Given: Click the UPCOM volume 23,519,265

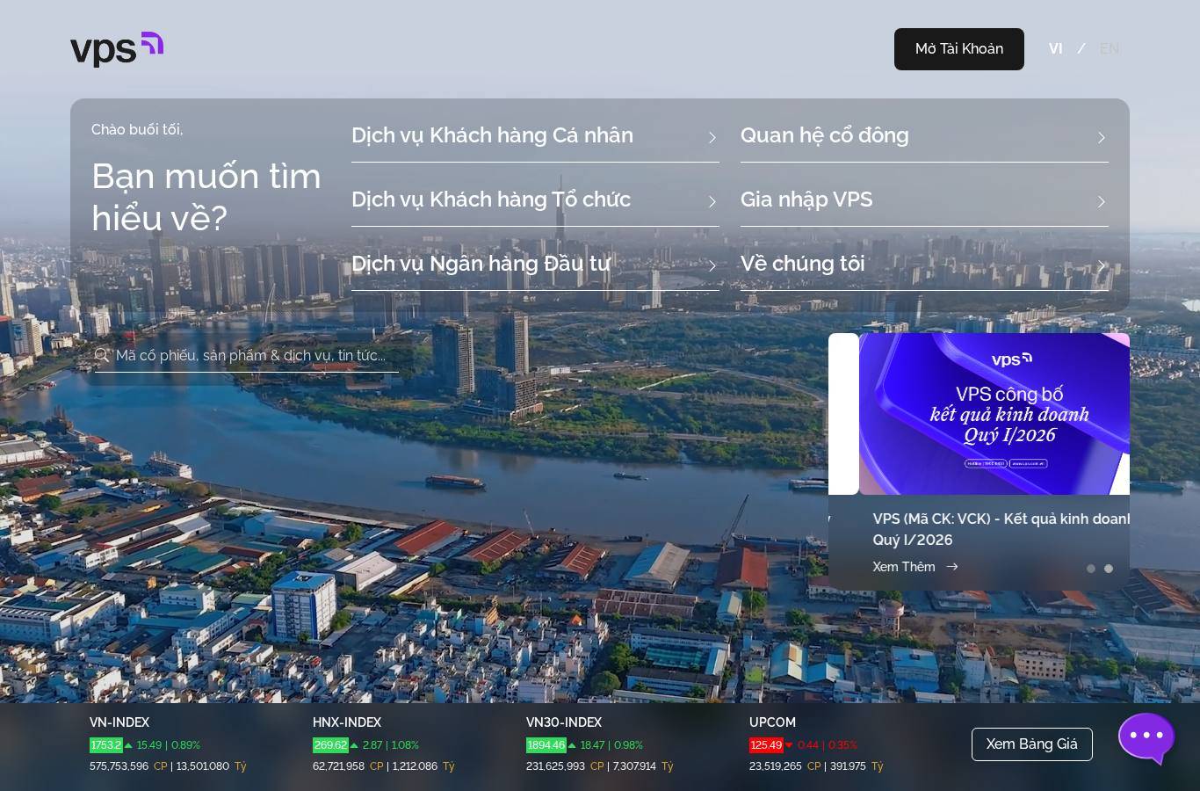Looking at the screenshot, I should click(776, 766).
